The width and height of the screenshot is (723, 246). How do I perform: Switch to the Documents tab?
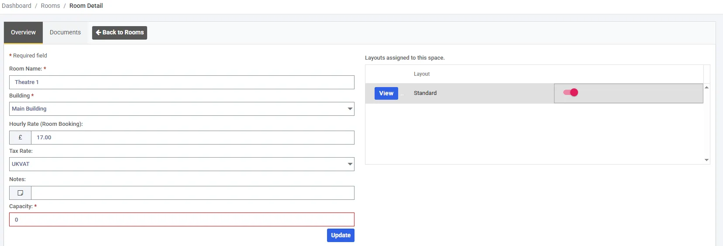65,33
